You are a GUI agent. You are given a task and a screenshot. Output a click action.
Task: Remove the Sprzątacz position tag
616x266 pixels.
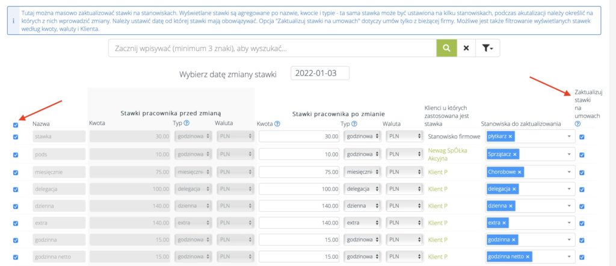(515, 155)
